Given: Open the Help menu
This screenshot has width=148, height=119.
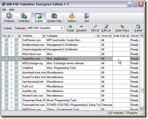Looking at the screenshot, I should point(12,10).
